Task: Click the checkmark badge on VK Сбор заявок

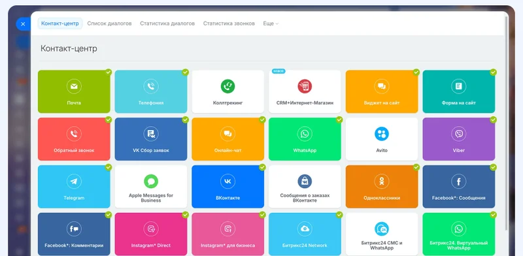Action: pyautogui.click(x=186, y=120)
